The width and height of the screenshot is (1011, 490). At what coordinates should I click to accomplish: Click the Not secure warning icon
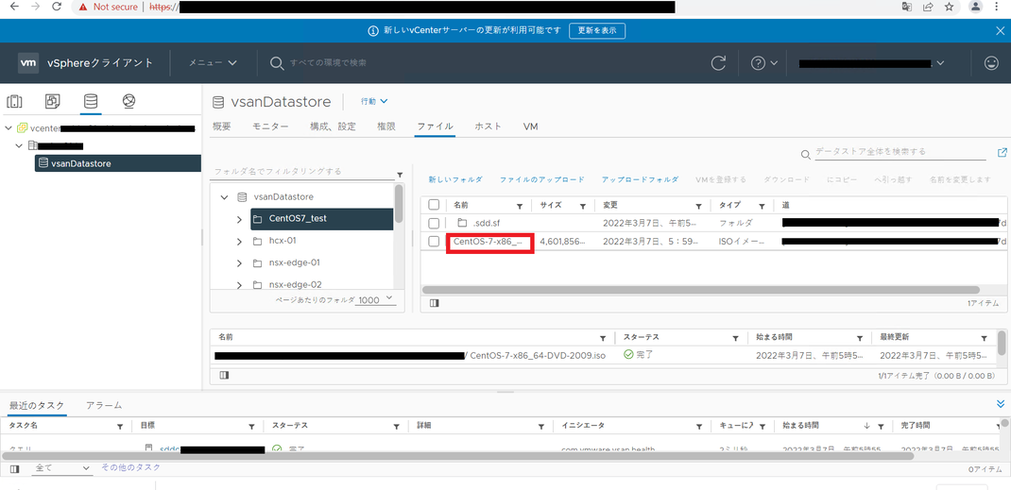(82, 8)
